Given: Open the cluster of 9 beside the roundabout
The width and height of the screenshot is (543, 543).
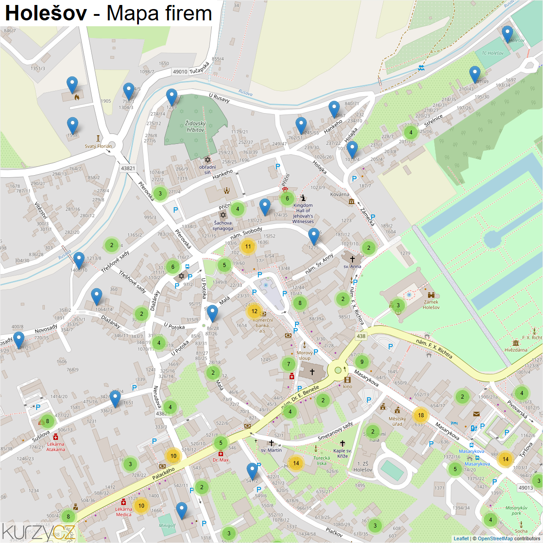Looking at the screenshot, I should [x=362, y=362].
